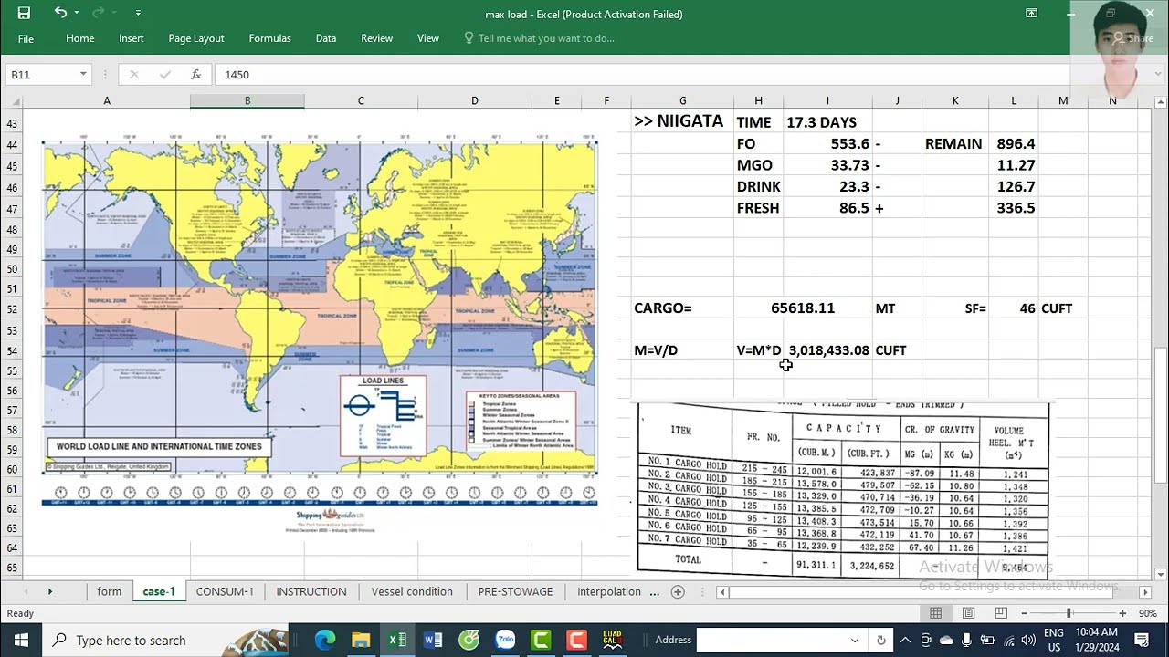
Task: Open the Undo history dropdown arrow
Action: coord(77,13)
